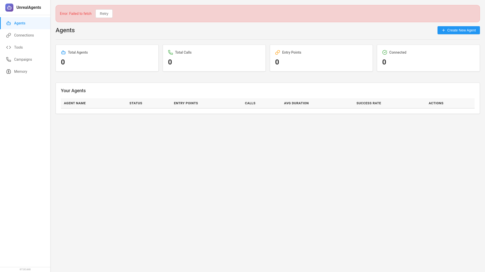Click the Campaigns phone icon
The width and height of the screenshot is (485, 272).
(x=9, y=59)
